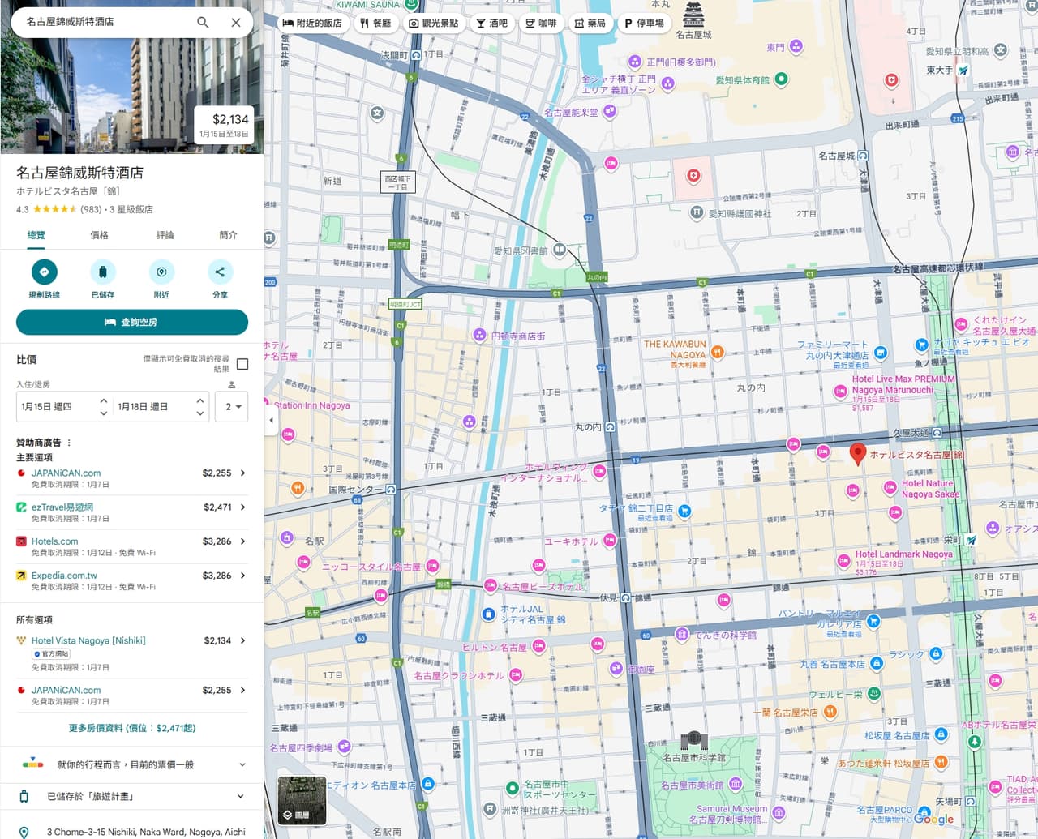Expand the typical price info row
The height and width of the screenshot is (839, 1038).
click(132, 764)
